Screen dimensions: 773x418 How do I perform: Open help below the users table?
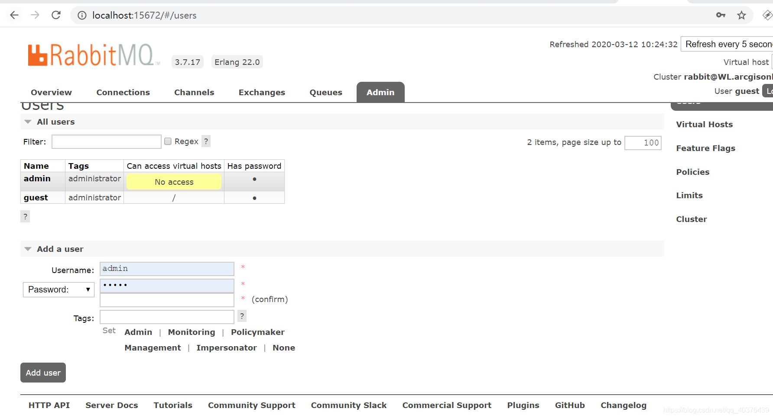point(25,216)
